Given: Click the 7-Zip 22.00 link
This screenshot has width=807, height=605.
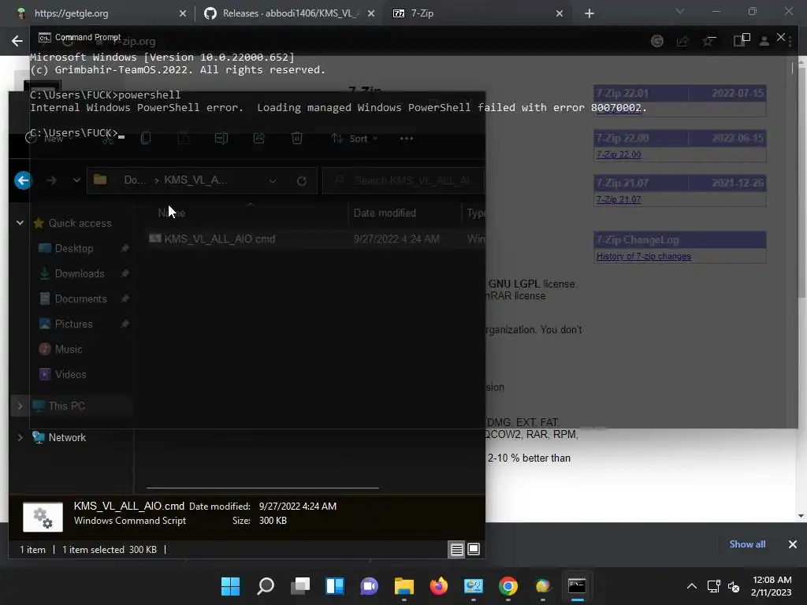Looking at the screenshot, I should 619,154.
